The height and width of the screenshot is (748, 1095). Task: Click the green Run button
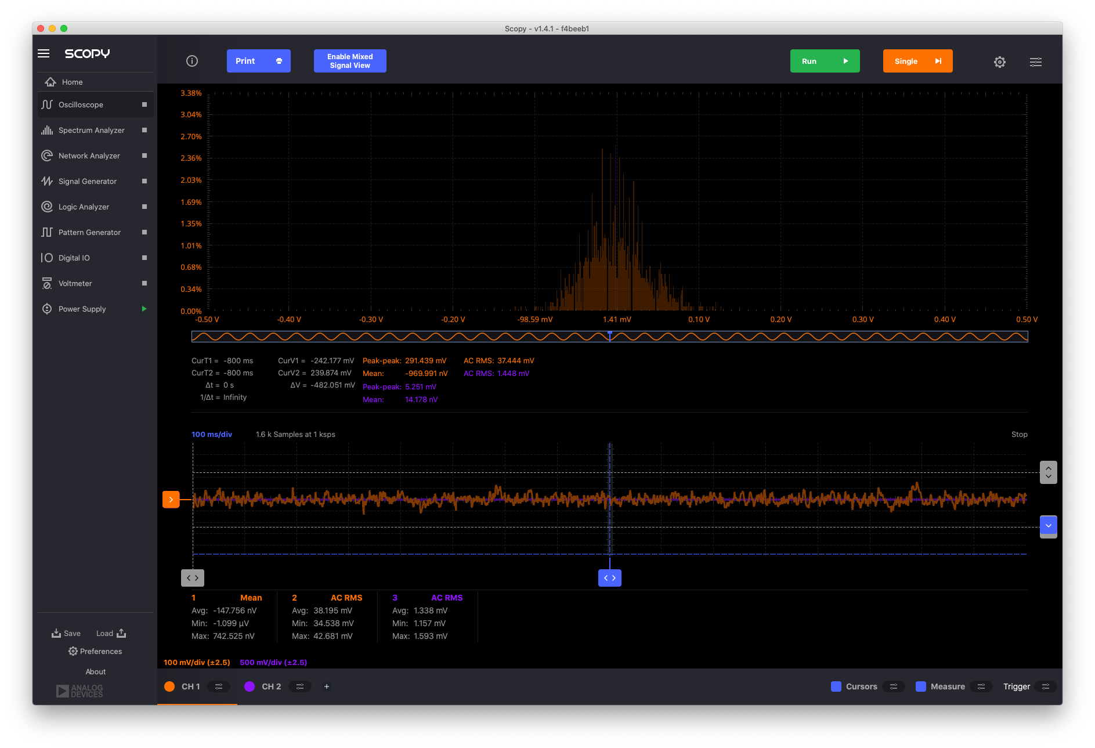pos(825,61)
